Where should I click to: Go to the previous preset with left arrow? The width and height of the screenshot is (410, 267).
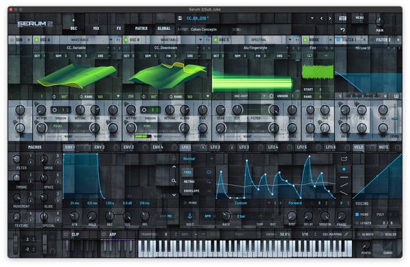point(321,18)
